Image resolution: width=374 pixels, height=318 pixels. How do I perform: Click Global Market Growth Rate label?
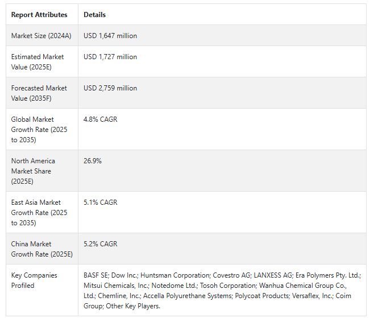tap(39, 129)
